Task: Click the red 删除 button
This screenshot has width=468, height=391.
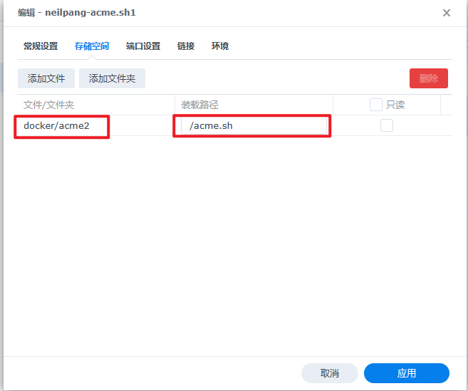Action: tap(429, 78)
